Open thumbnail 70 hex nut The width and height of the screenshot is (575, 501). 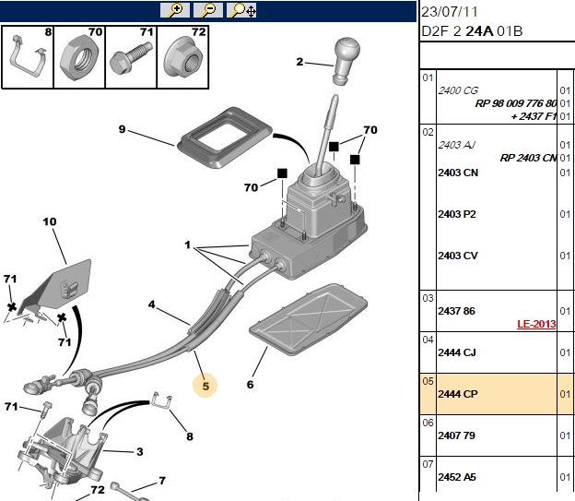pyautogui.click(x=79, y=57)
